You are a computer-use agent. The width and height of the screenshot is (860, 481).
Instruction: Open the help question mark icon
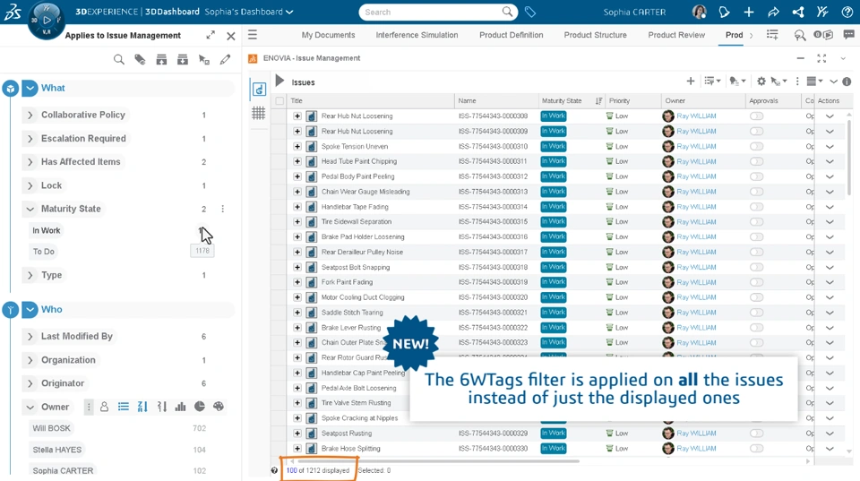(847, 12)
